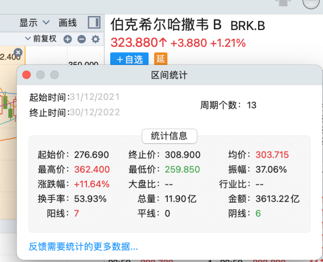Toggle the side panel layout icon

point(94,22)
